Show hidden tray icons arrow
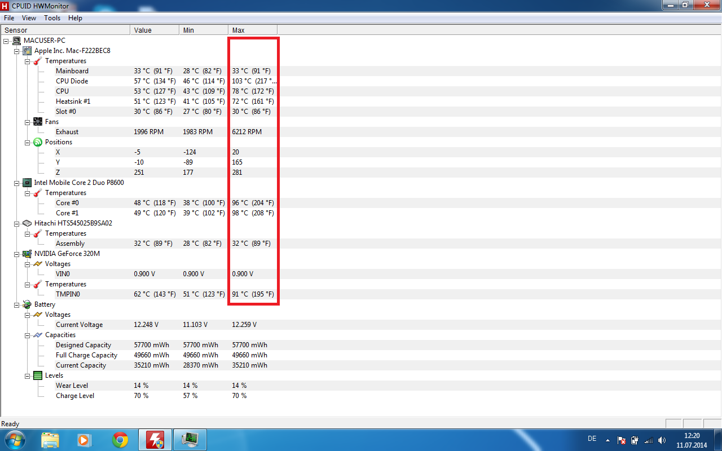This screenshot has width=722, height=451. click(607, 440)
